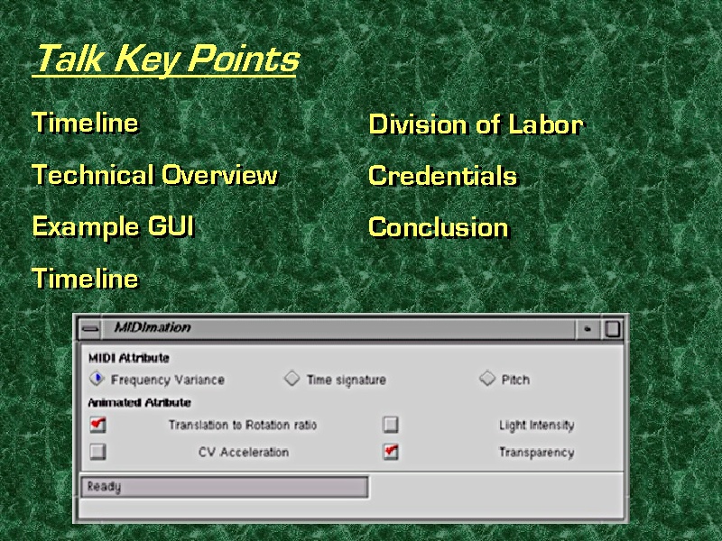The image size is (722, 541).
Task: Click the Example GUI bullet
Action: 113,226
